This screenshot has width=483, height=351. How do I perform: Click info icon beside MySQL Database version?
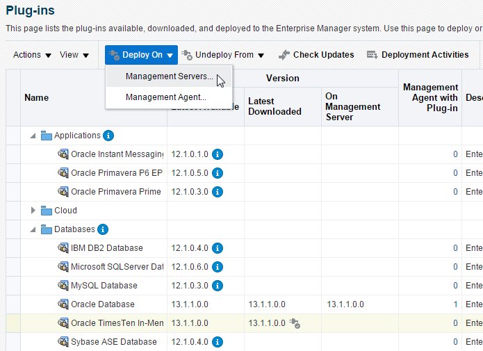coord(218,286)
